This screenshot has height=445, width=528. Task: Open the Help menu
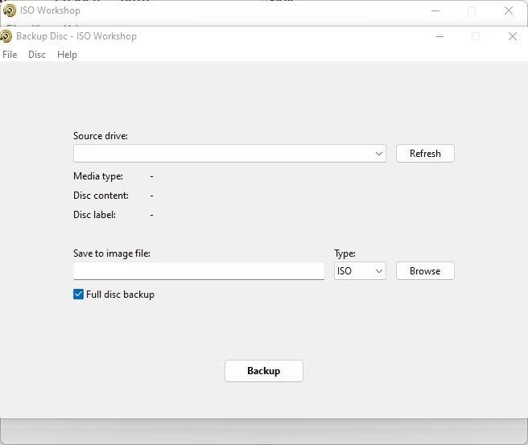click(x=67, y=55)
